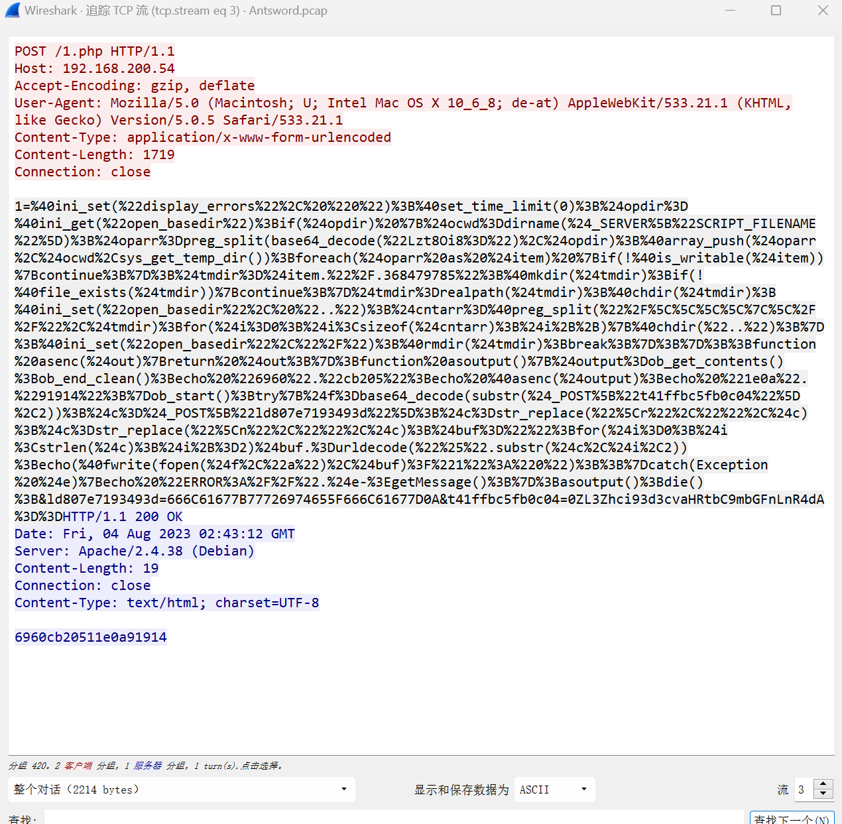Screen dimensions: 842x824
Task: Increase the stream number with up arrow
Action: [823, 784]
